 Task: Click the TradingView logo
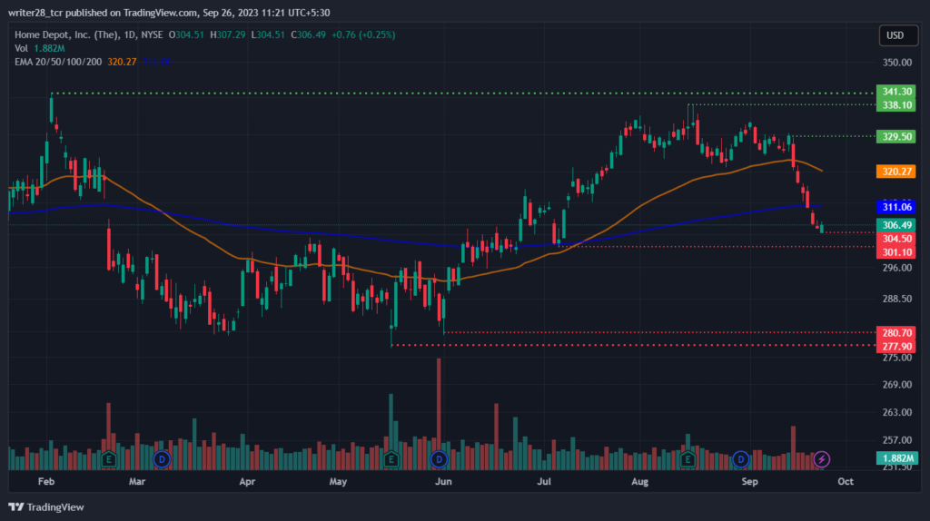[x=46, y=506]
